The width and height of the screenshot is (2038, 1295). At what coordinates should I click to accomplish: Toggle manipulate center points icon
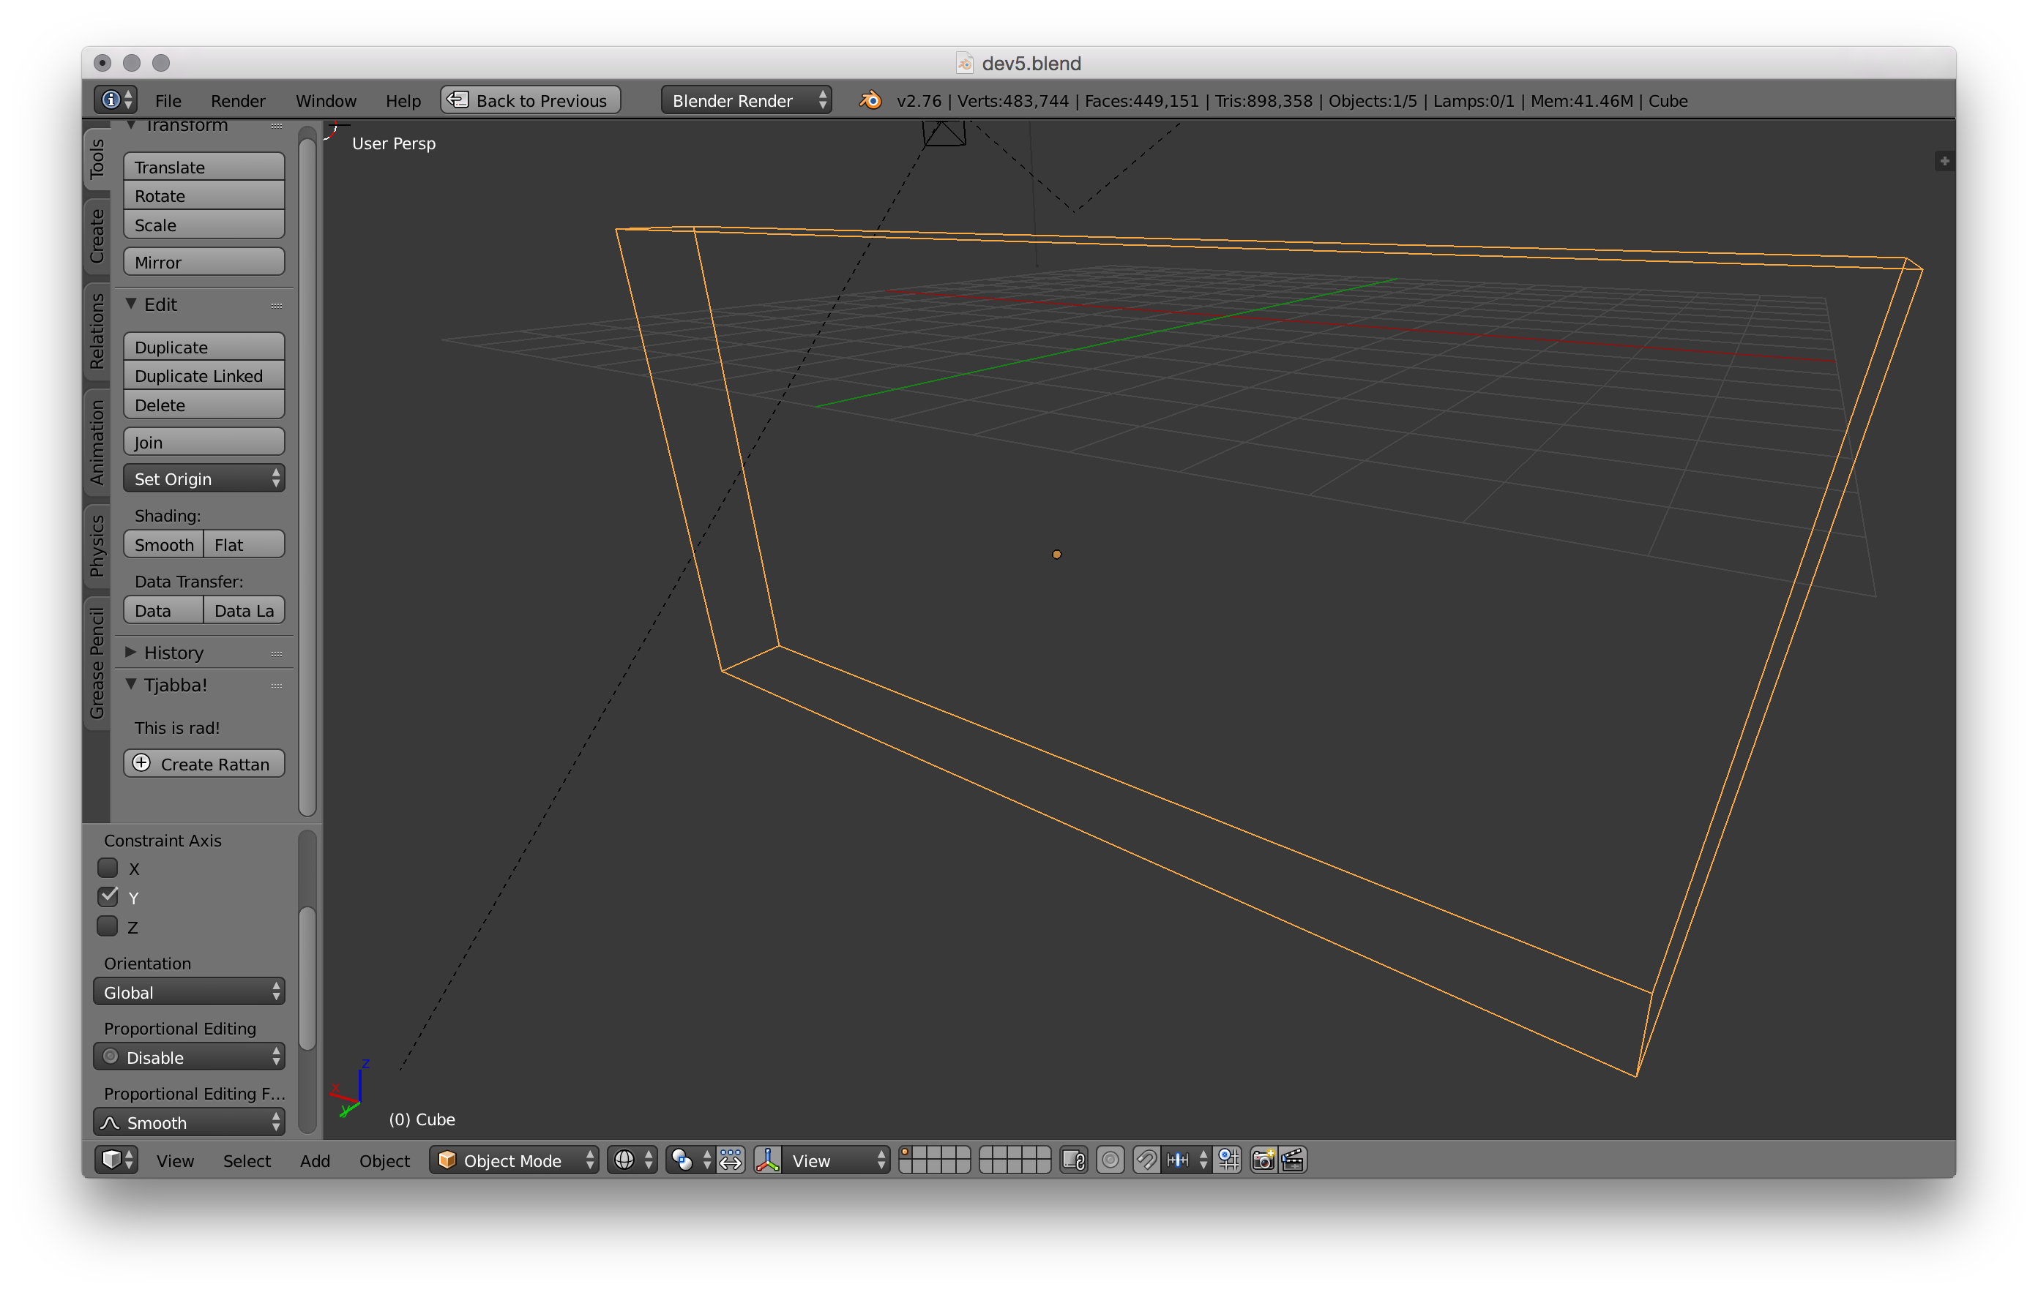point(731,1160)
